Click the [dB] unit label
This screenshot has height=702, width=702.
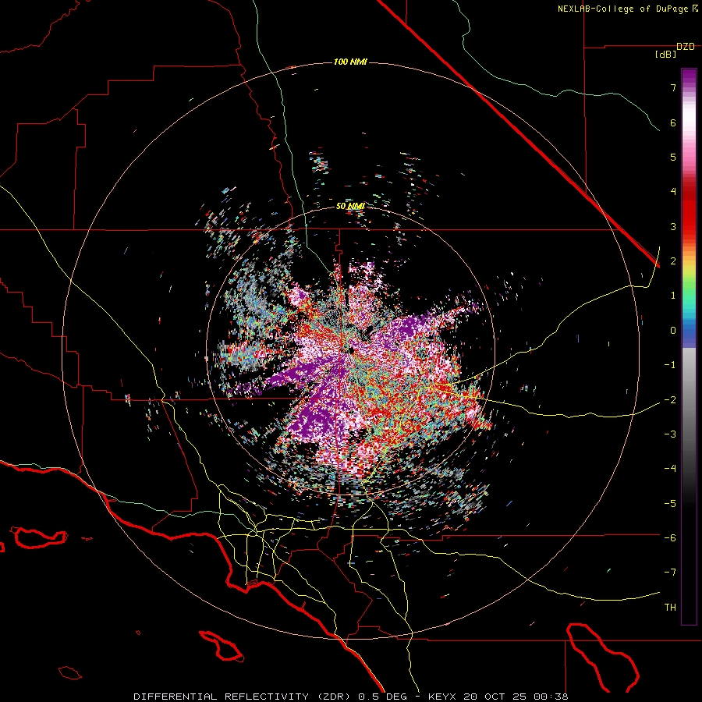665,54
